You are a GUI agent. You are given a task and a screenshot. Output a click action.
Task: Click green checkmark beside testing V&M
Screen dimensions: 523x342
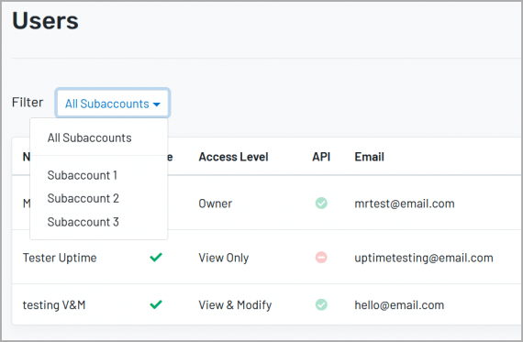(156, 304)
